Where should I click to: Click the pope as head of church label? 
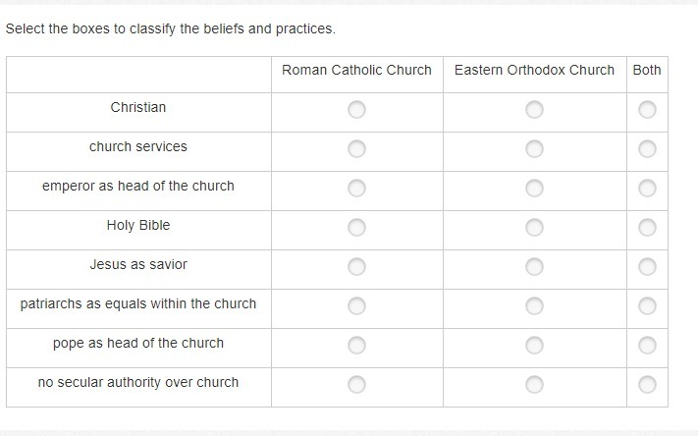(x=138, y=343)
